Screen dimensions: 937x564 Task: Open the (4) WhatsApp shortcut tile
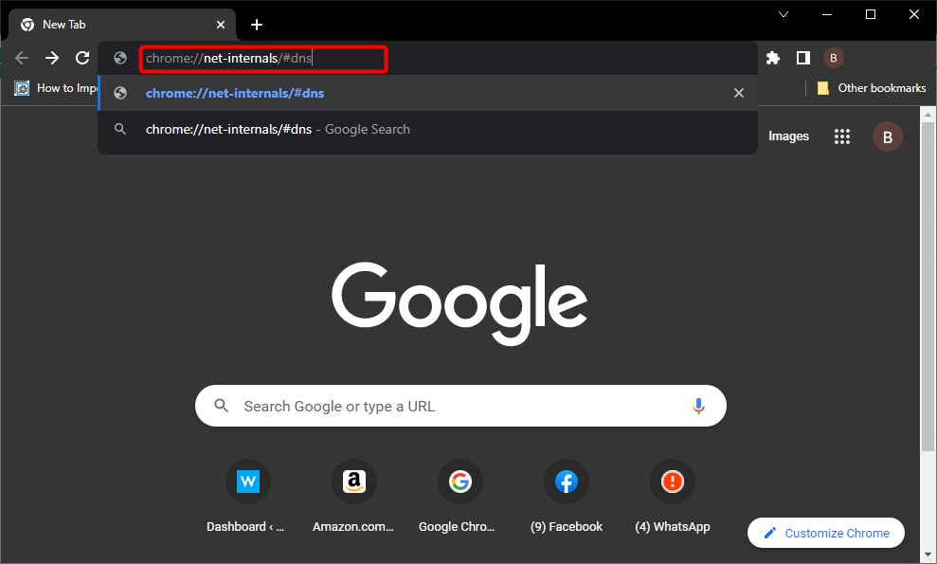click(x=673, y=497)
